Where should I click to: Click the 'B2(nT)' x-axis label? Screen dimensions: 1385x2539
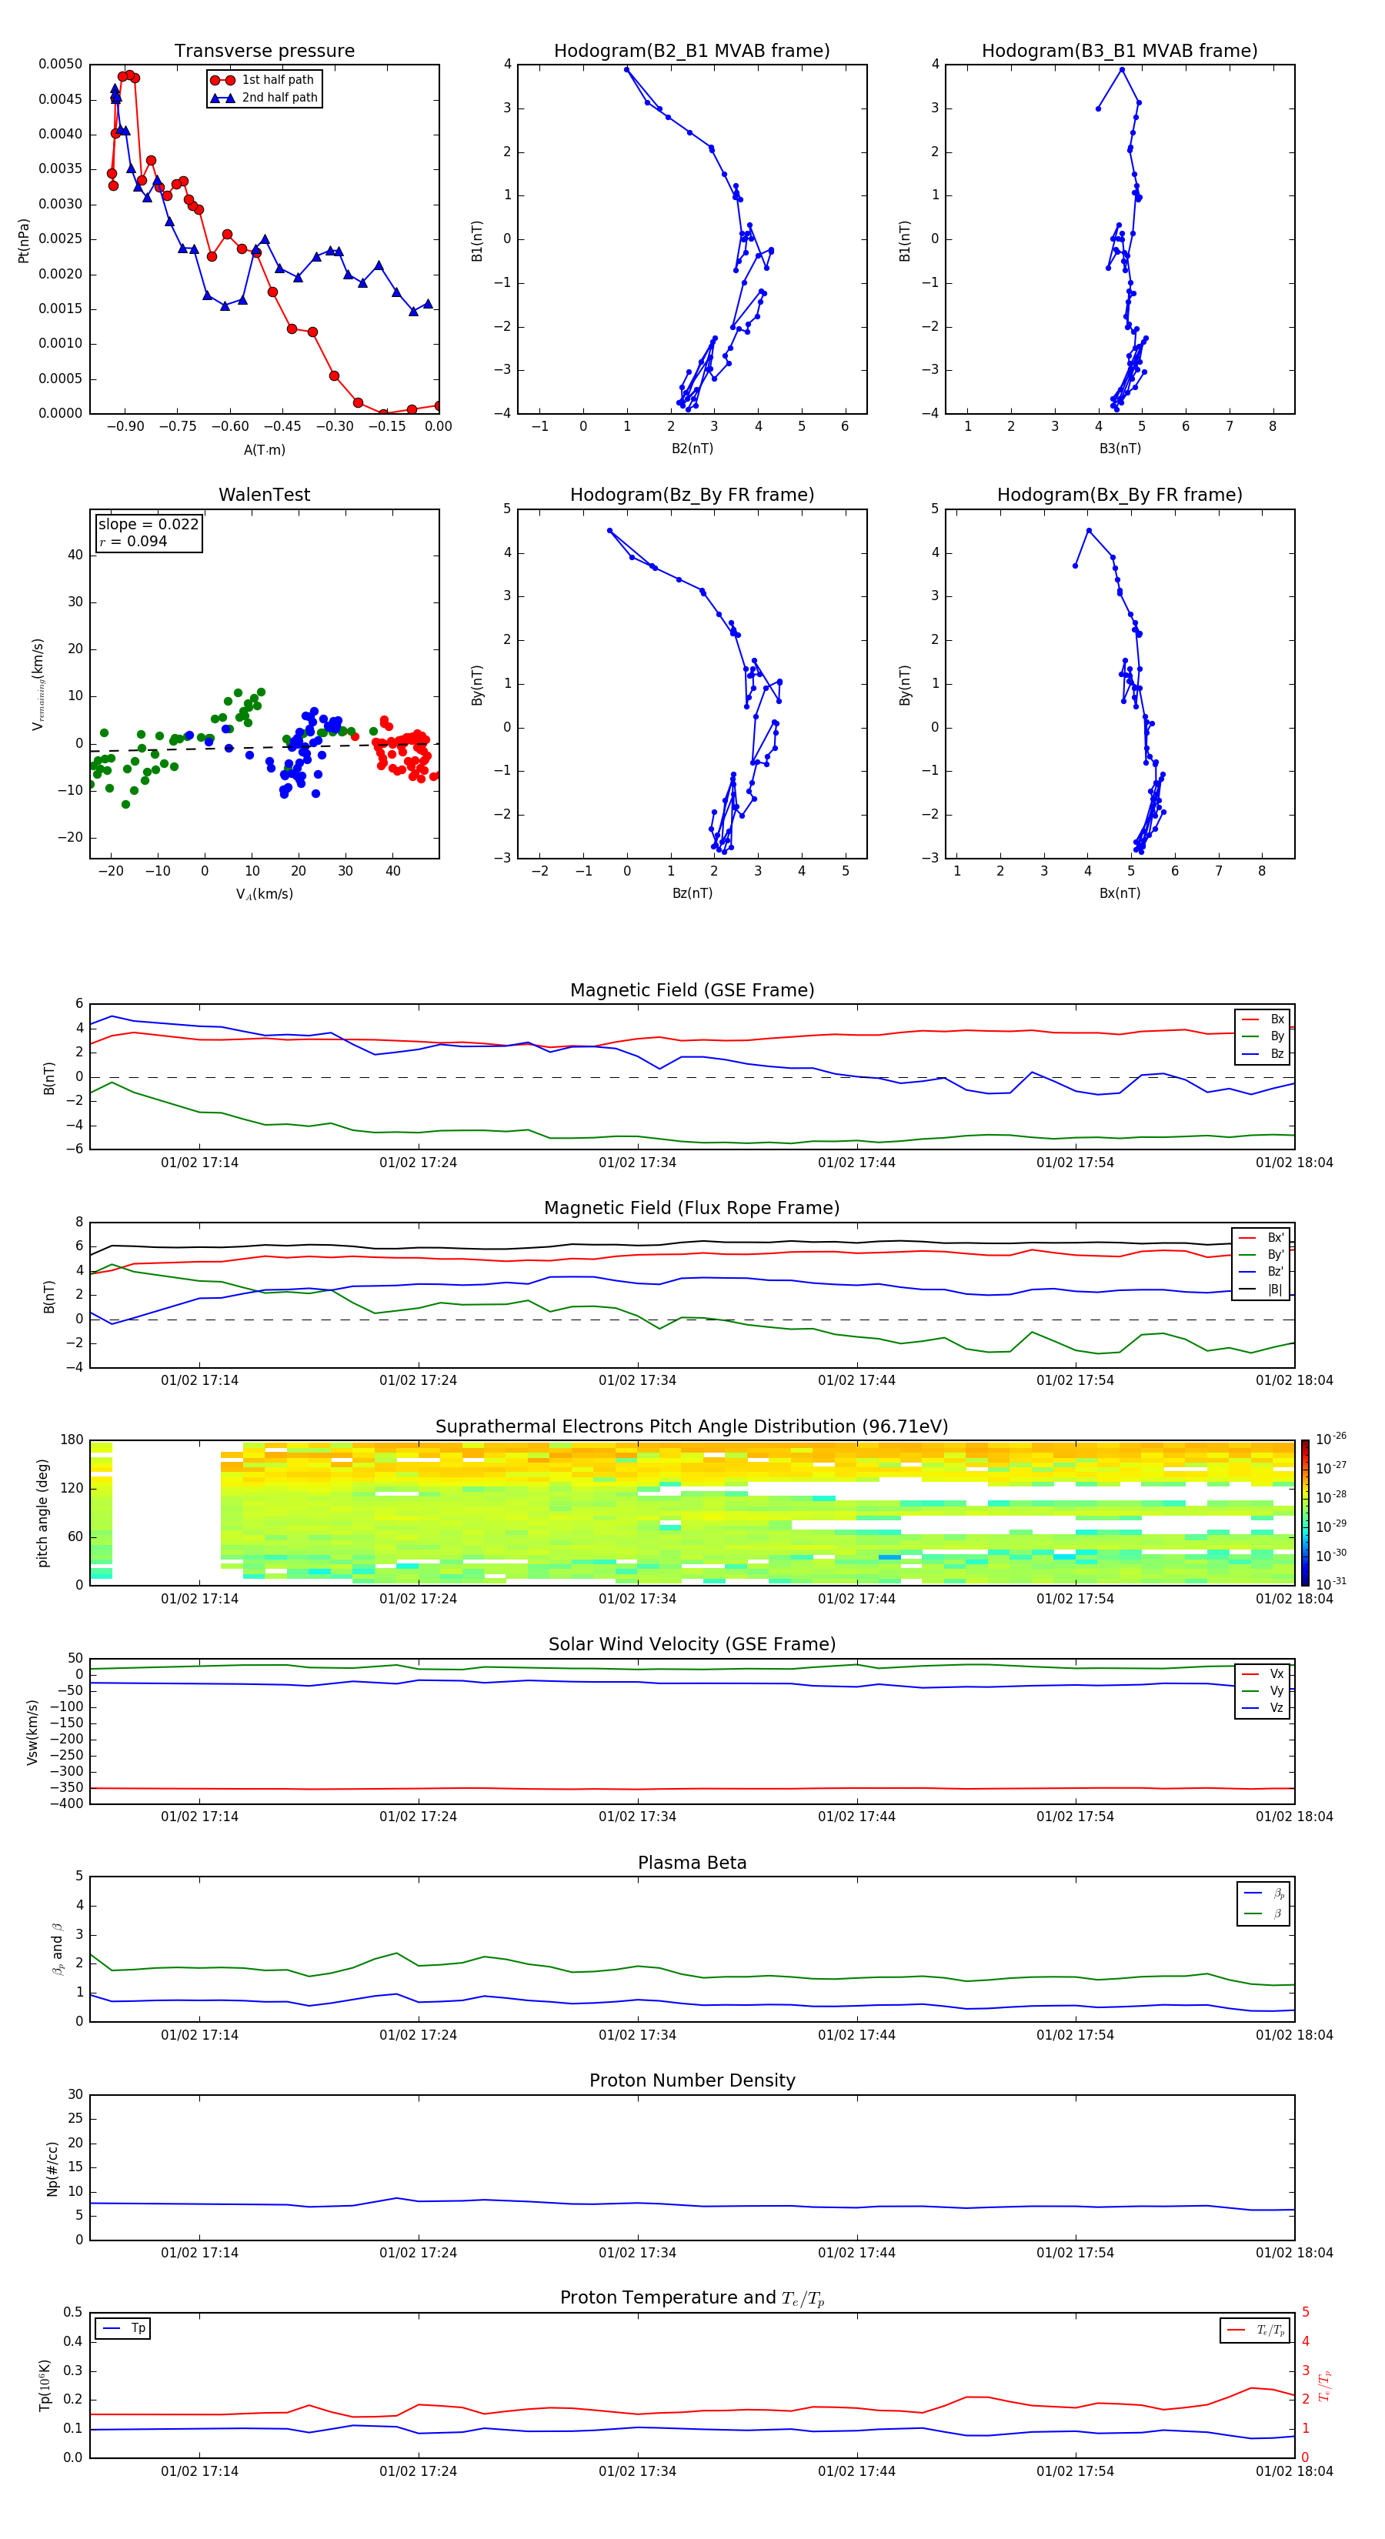click(x=692, y=449)
